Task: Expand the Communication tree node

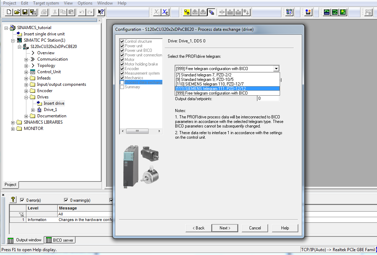Action: click(26, 60)
